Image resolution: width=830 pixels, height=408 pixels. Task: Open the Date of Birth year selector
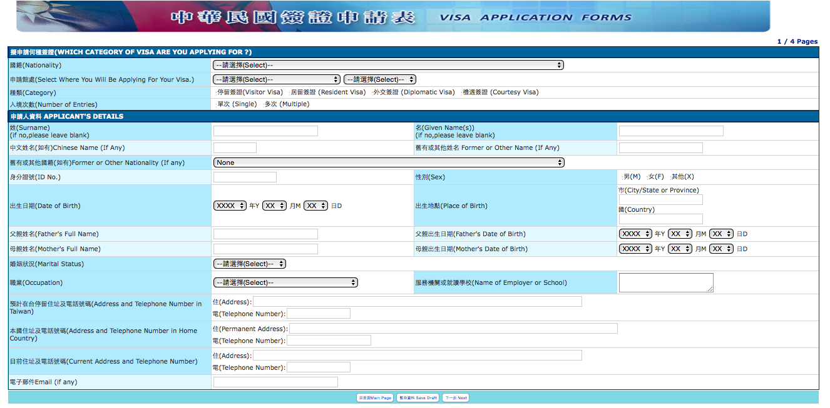pyautogui.click(x=230, y=206)
